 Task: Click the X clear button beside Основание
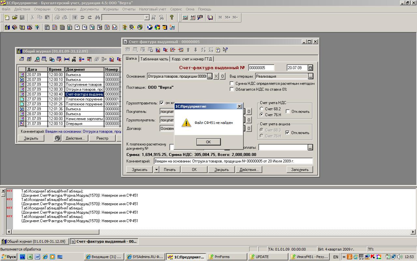tap(216, 76)
